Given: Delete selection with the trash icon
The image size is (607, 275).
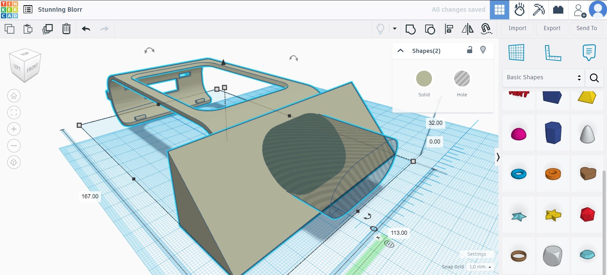Looking at the screenshot, I should [66, 29].
